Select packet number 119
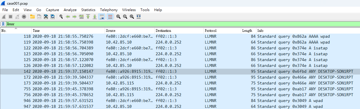Image resolution: width=360 pixels, height=109 pixels. [180, 42]
